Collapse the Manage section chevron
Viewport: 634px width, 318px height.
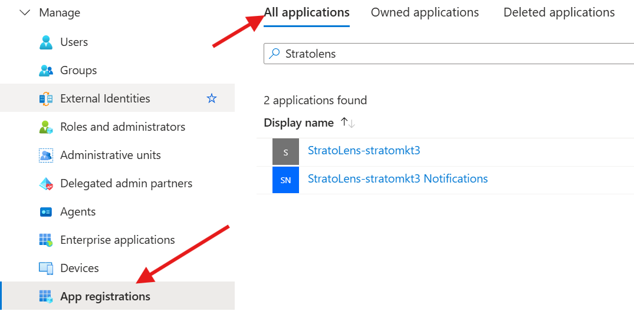click(25, 13)
